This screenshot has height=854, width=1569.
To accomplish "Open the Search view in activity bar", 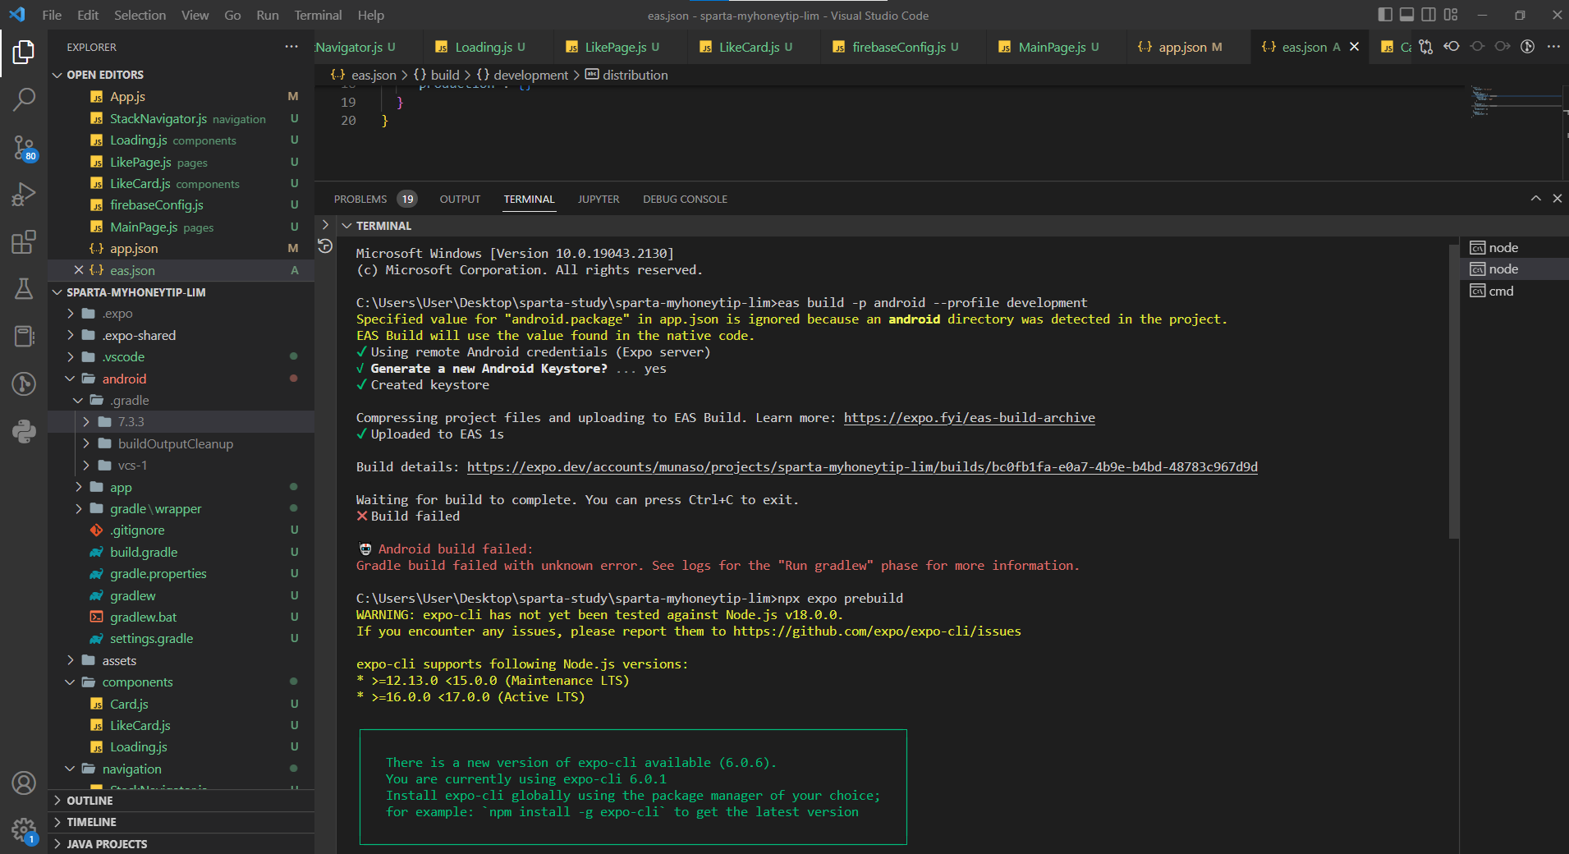I will click(x=24, y=100).
